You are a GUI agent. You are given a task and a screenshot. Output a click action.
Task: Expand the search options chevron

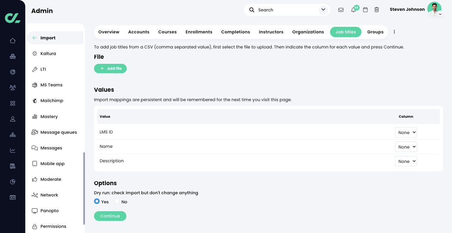click(323, 10)
